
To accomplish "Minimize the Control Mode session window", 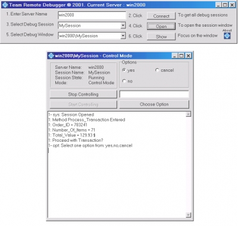I will tap(174, 56).
